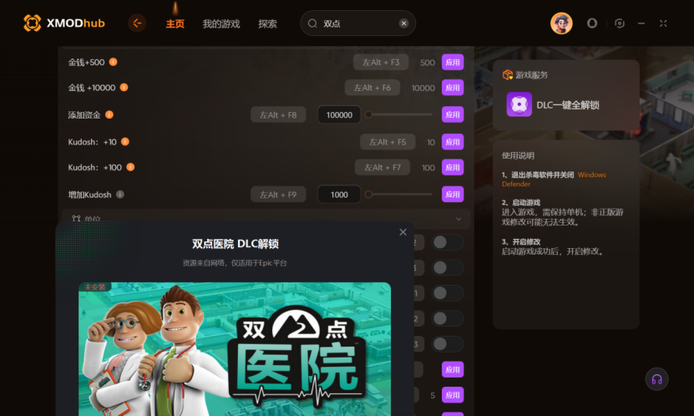Image resolution: width=694 pixels, height=416 pixels.
Task: Click the magnifier icon in the search box
Action: point(312,23)
